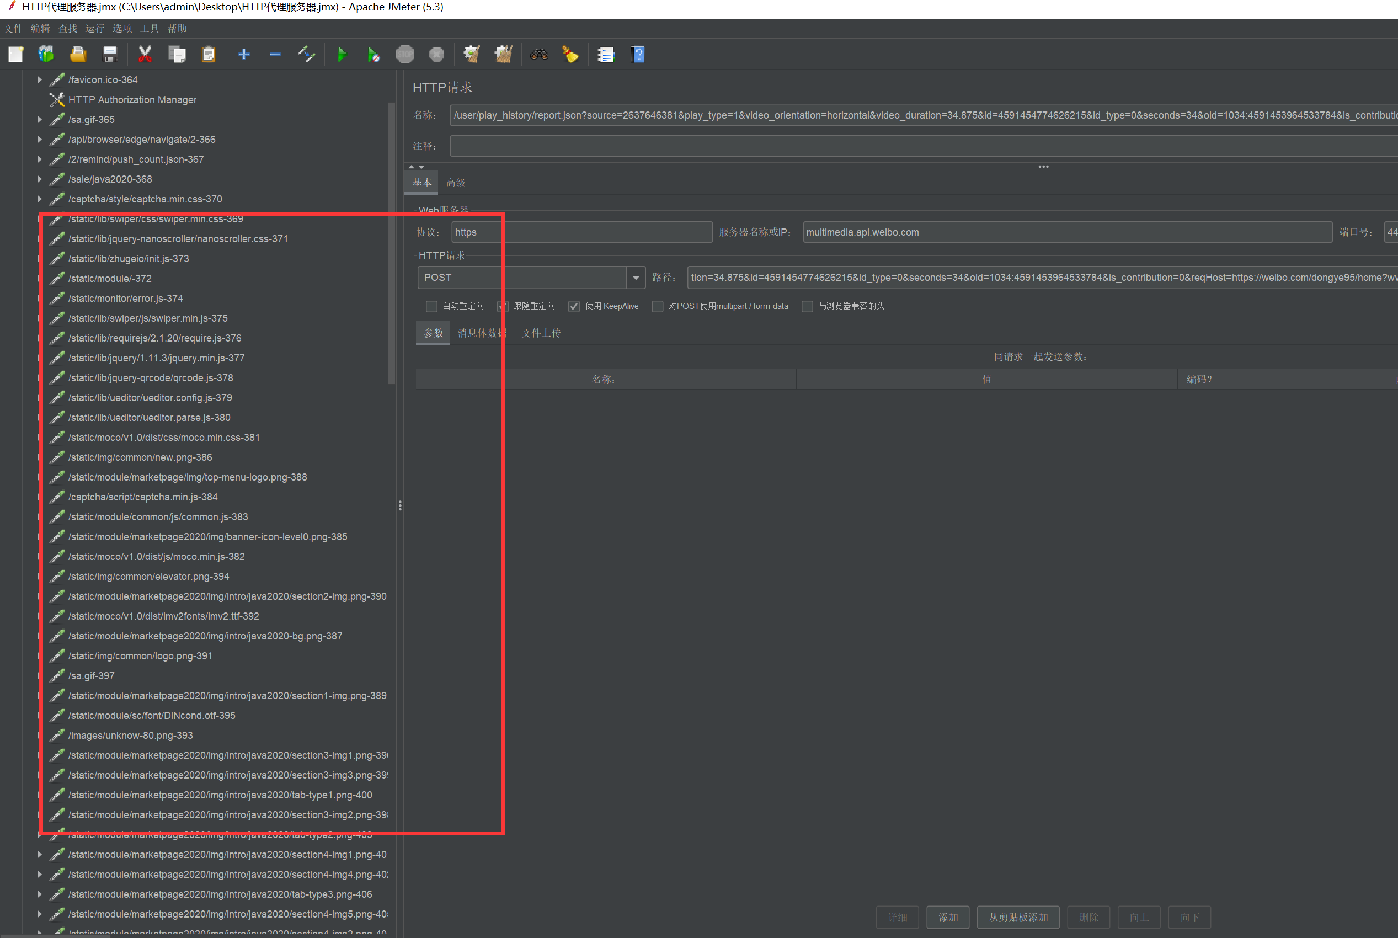
Task: Click the Templates icon in toolbar
Action: [x=46, y=55]
